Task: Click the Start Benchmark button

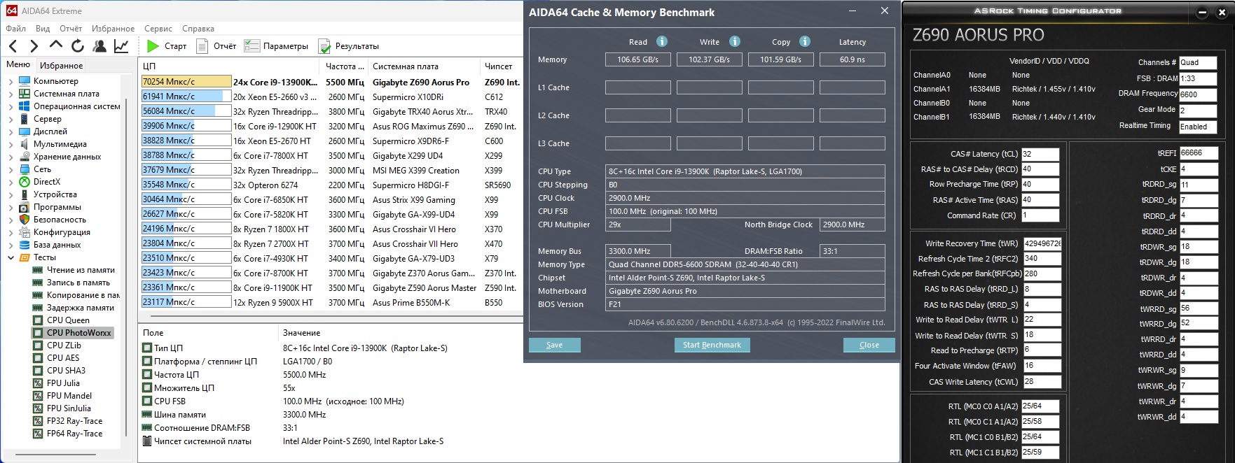Action: click(712, 345)
